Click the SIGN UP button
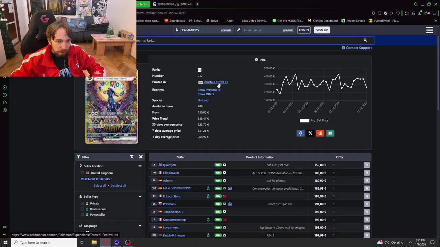440x247 pixels. coord(322,30)
